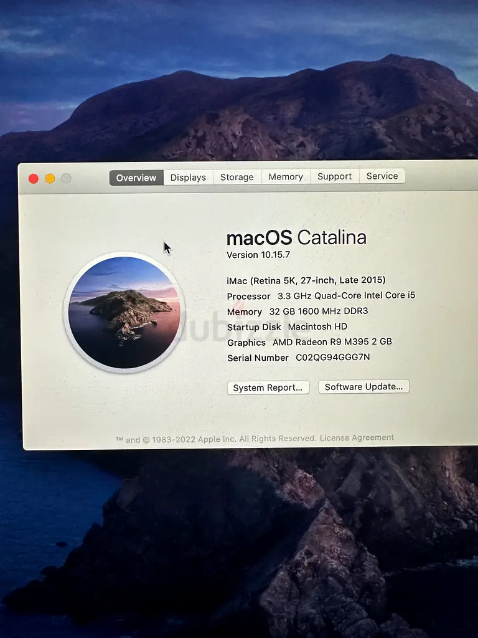Click the Macintosh HD startup disk text
This screenshot has width=478, height=638.
(x=317, y=326)
